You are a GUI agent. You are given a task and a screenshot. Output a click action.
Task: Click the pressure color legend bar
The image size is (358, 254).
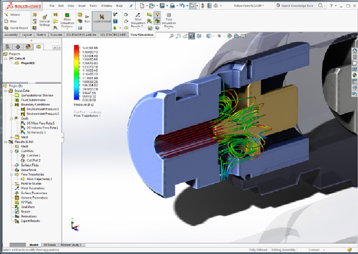click(76, 72)
